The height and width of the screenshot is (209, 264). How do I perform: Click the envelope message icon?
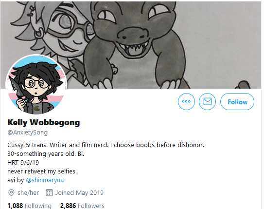coord(207,101)
